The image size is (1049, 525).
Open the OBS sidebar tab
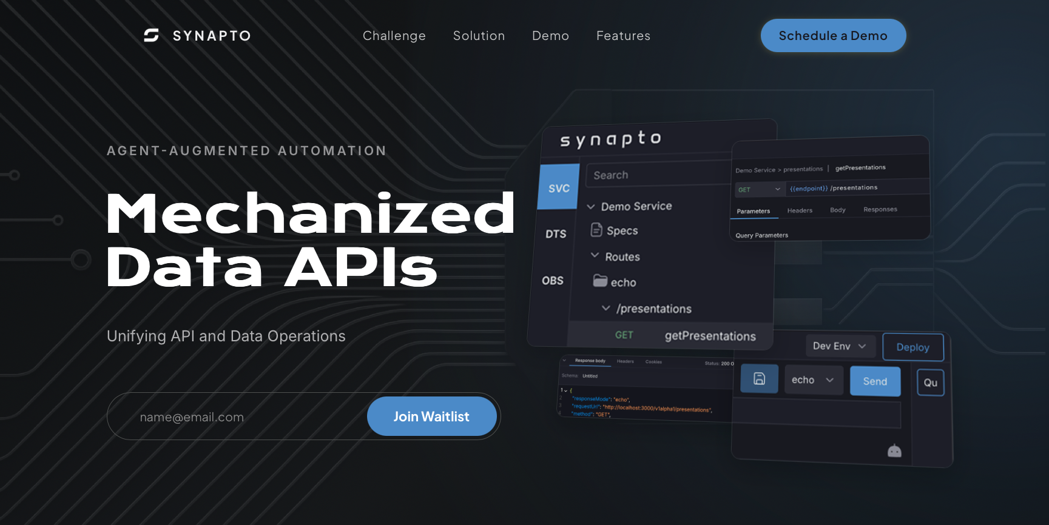[553, 281]
